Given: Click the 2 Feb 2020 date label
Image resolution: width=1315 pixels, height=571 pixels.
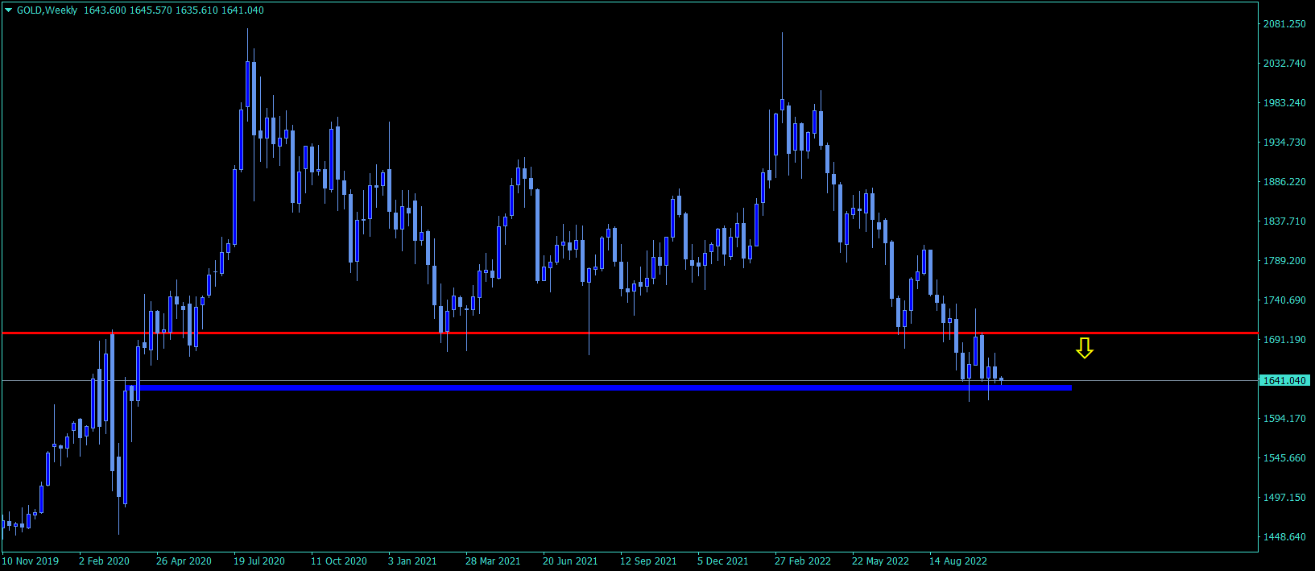Looking at the screenshot, I should (104, 561).
